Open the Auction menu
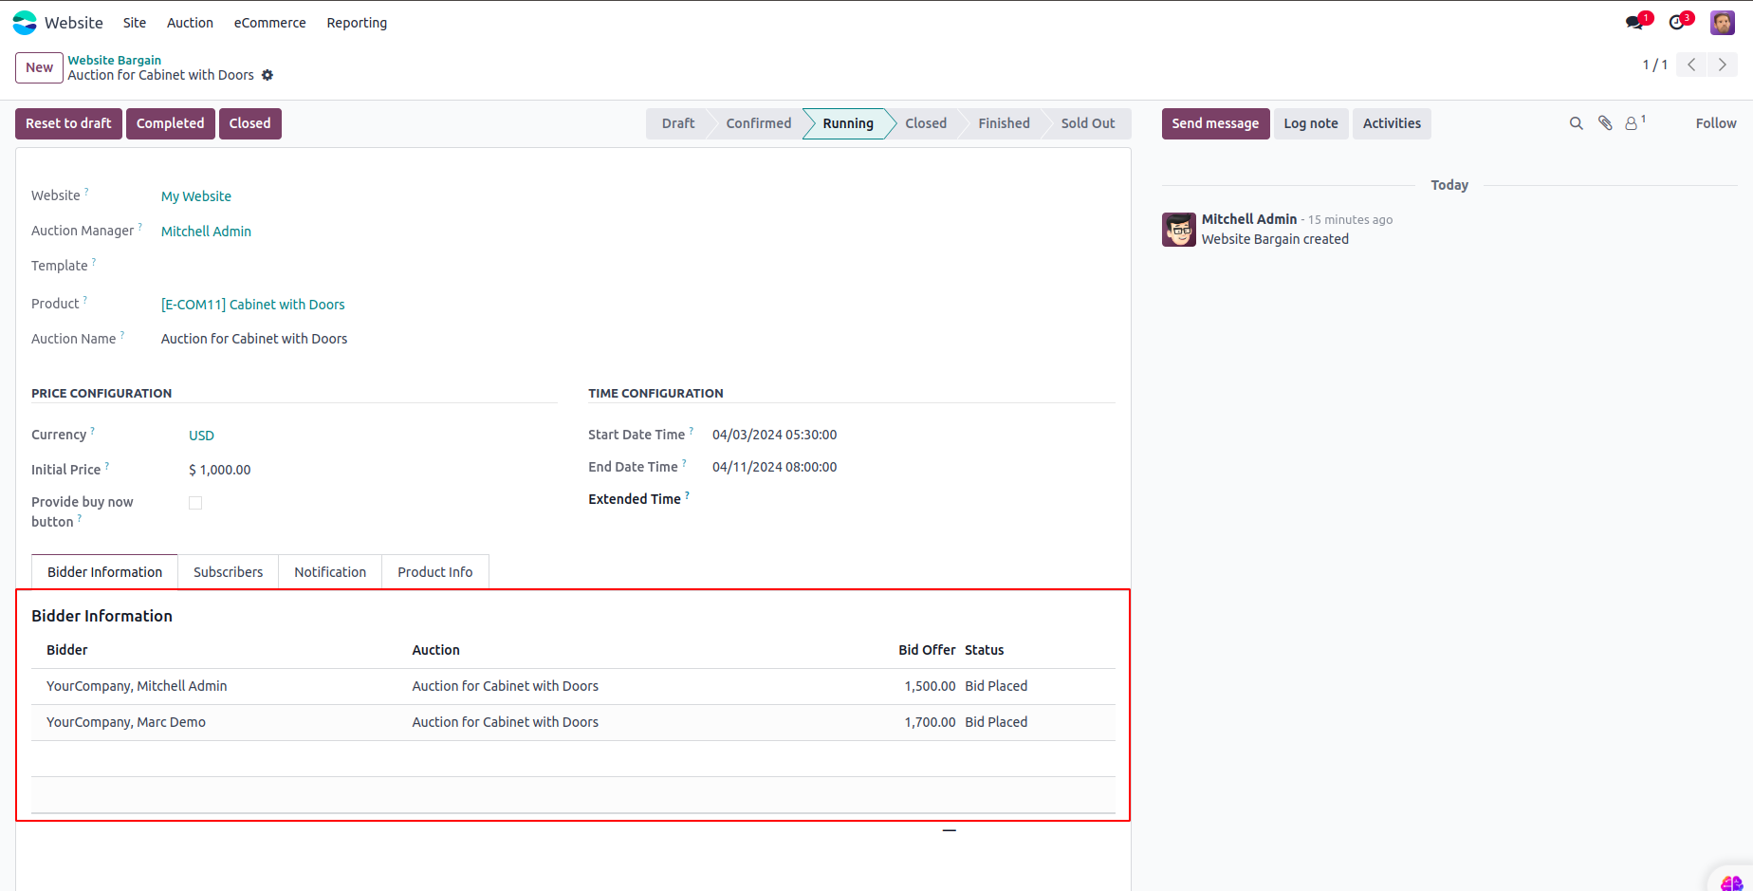The width and height of the screenshot is (1753, 891). (x=190, y=23)
